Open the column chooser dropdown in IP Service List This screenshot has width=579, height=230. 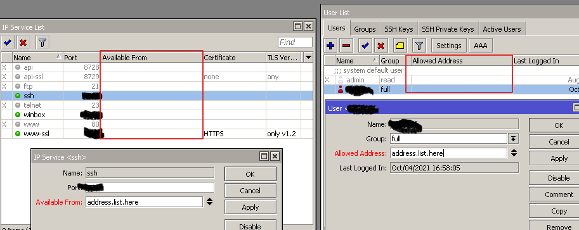pos(308,57)
